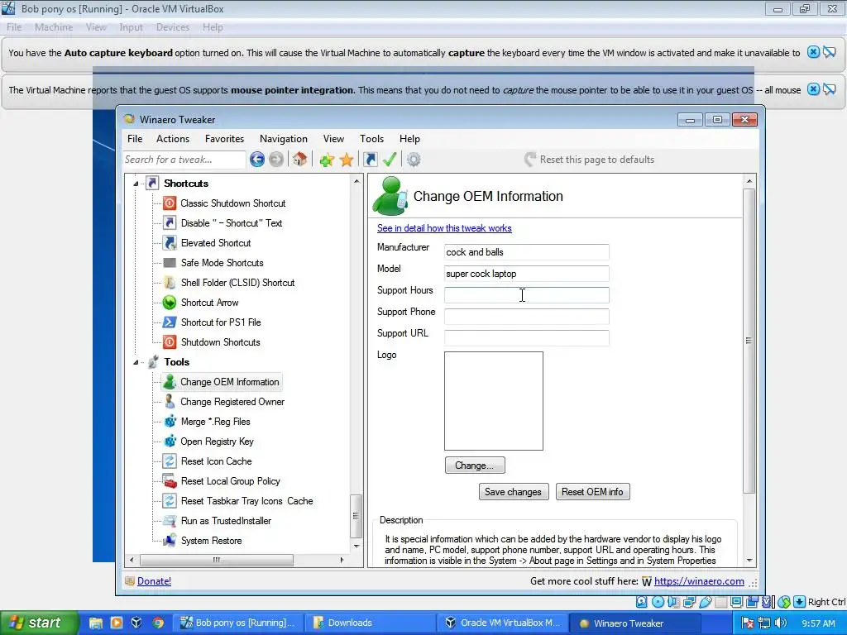
Task: Switch to Downloads taskbar button
Action: (370, 623)
